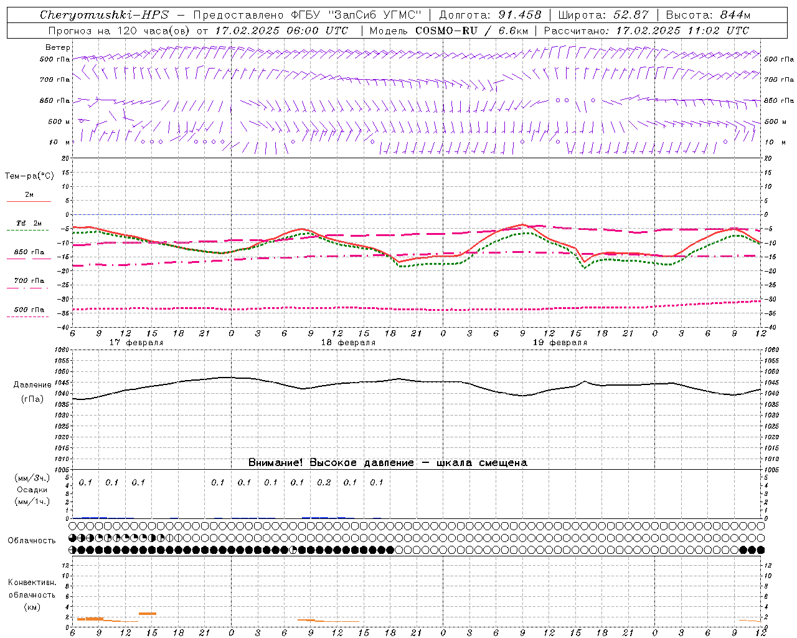The height and width of the screenshot is (638, 797).
Task: Select the "(мм/1ч.)" precipitation unit label
Action: (x=32, y=502)
